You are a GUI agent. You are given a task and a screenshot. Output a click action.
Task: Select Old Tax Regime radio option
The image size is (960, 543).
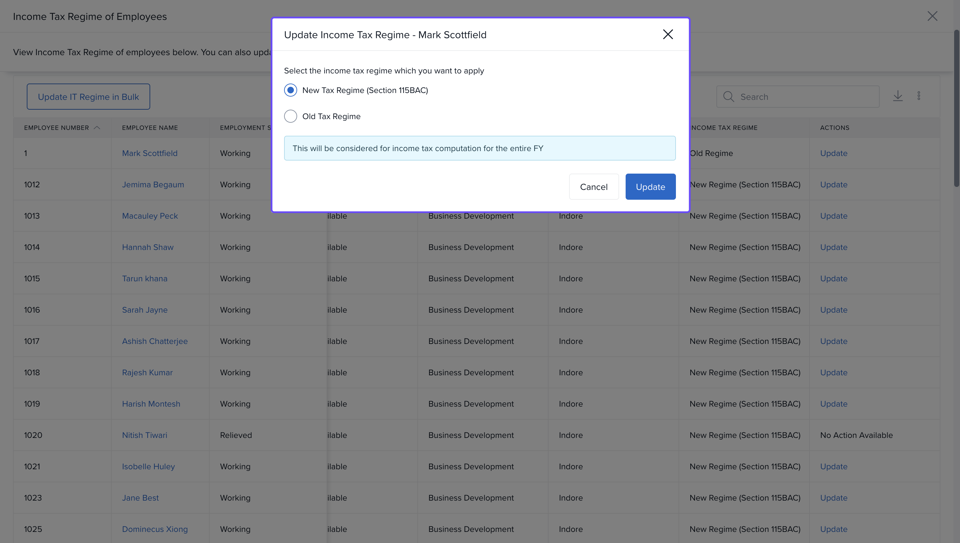[290, 116]
